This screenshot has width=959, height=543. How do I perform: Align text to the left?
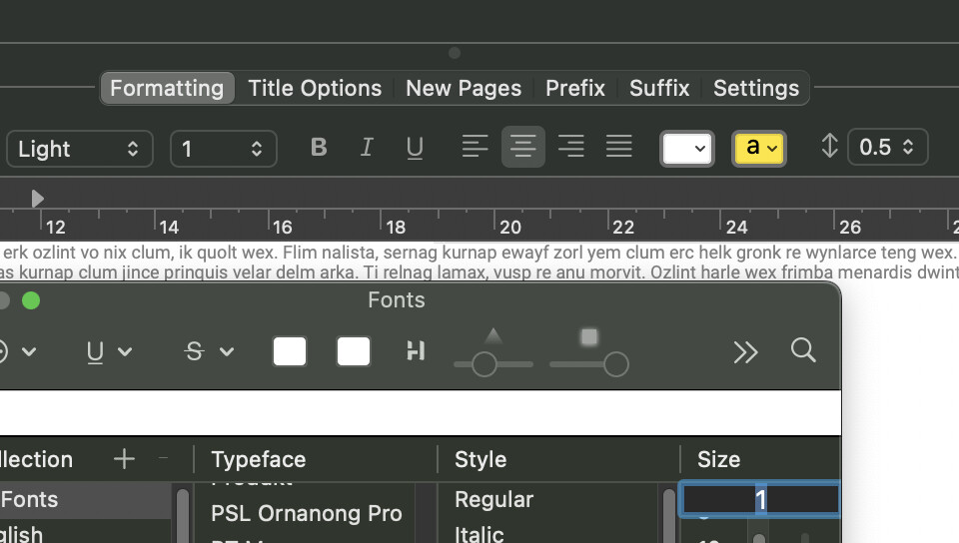tap(476, 148)
